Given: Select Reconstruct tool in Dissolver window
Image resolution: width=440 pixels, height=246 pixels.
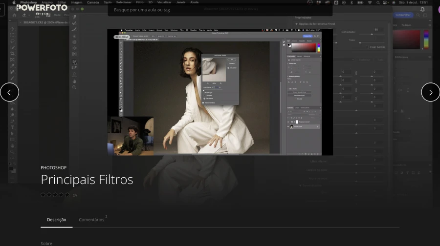Looking at the screenshot, I should 74,23.
